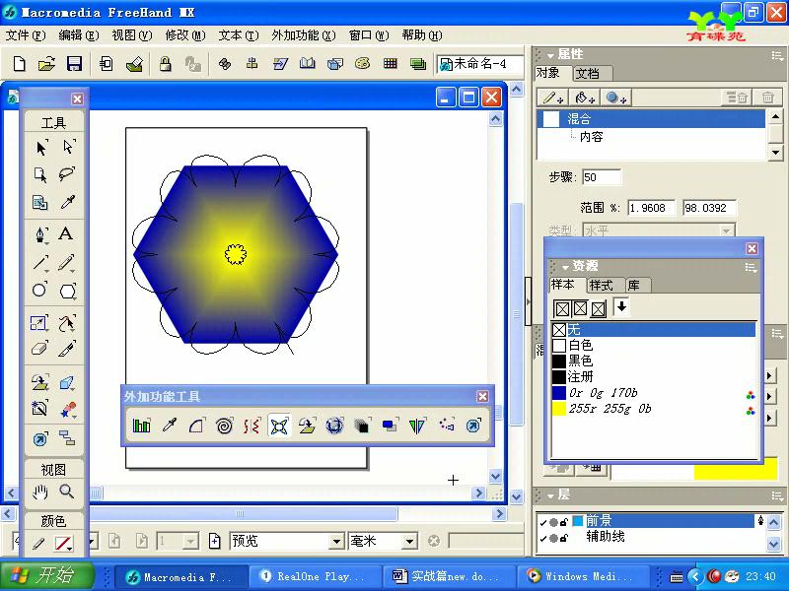Viewport: 789px width, 591px height.
Task: Switch to 实战篇new.doc taskbar button
Action: (x=448, y=576)
